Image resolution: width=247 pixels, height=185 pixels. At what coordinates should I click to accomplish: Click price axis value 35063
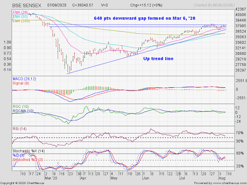(x=241, y=37)
